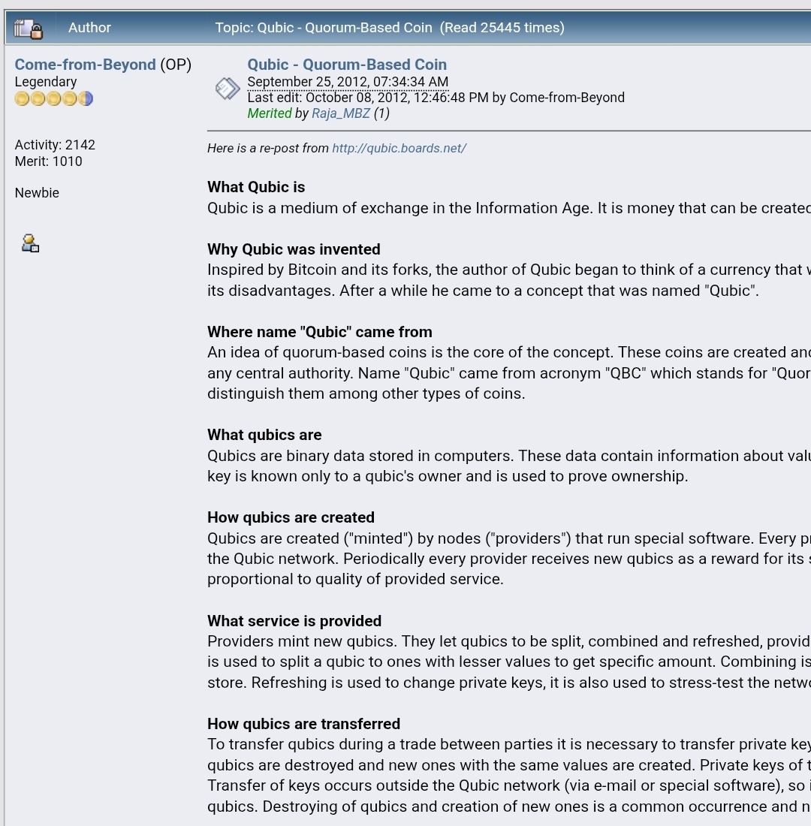Open the Come-from-Beyond profile link
The image size is (811, 826).
click(86, 65)
